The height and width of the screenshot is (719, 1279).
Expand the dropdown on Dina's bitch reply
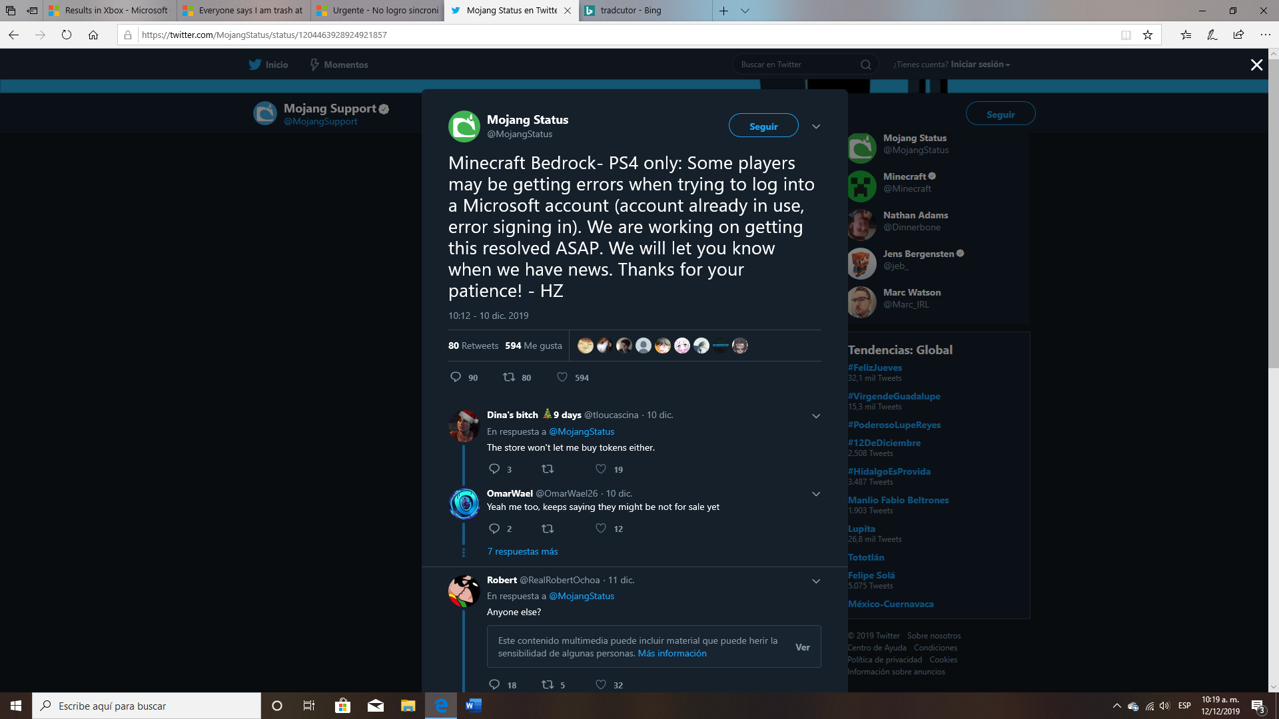click(815, 415)
